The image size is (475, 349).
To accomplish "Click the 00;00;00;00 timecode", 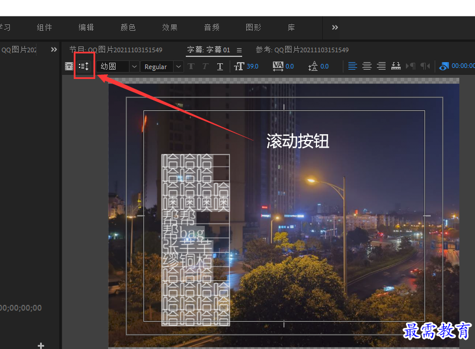I will coord(20,308).
